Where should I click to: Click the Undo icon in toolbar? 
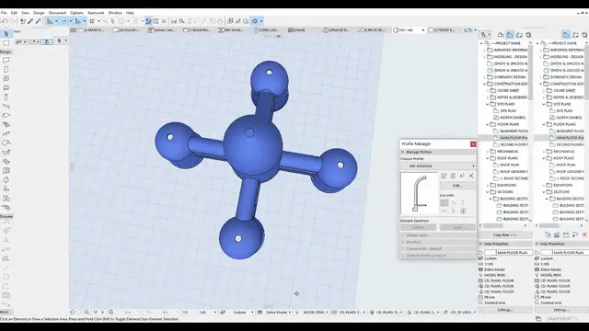(x=5, y=21)
